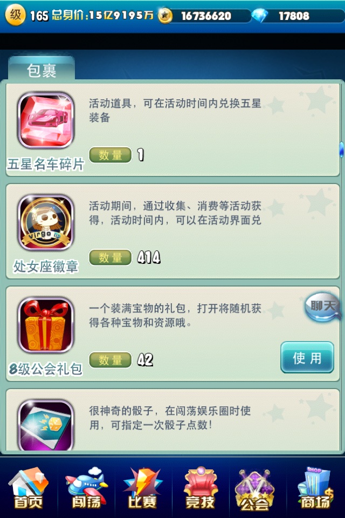Screen dimensions: 345x518
Task: Click the blue scrollbar handle on the right
Action: pos(341,149)
